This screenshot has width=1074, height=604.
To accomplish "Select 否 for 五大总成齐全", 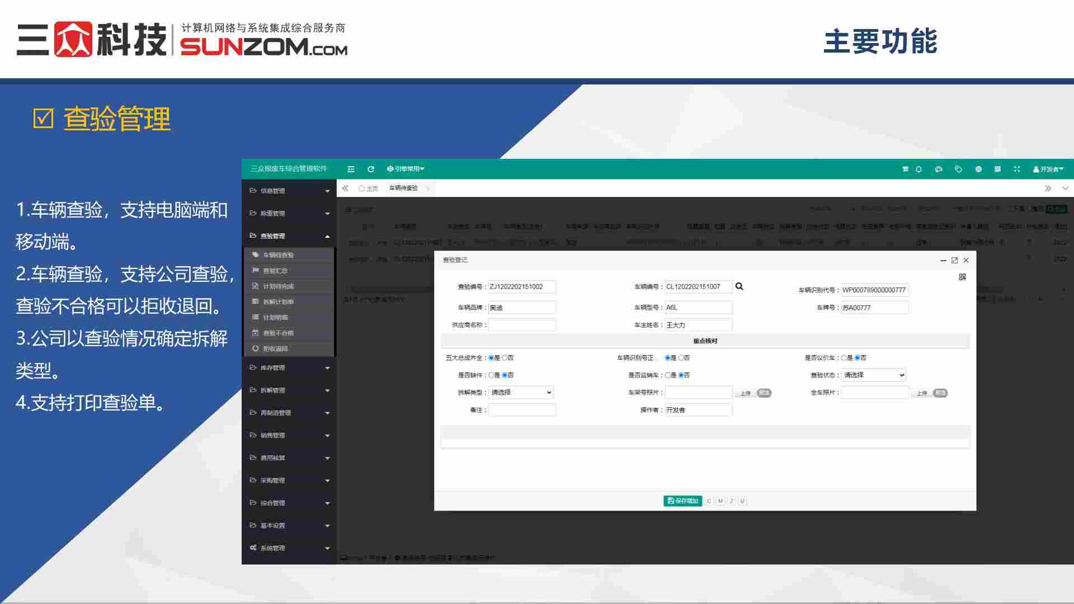I will (505, 358).
